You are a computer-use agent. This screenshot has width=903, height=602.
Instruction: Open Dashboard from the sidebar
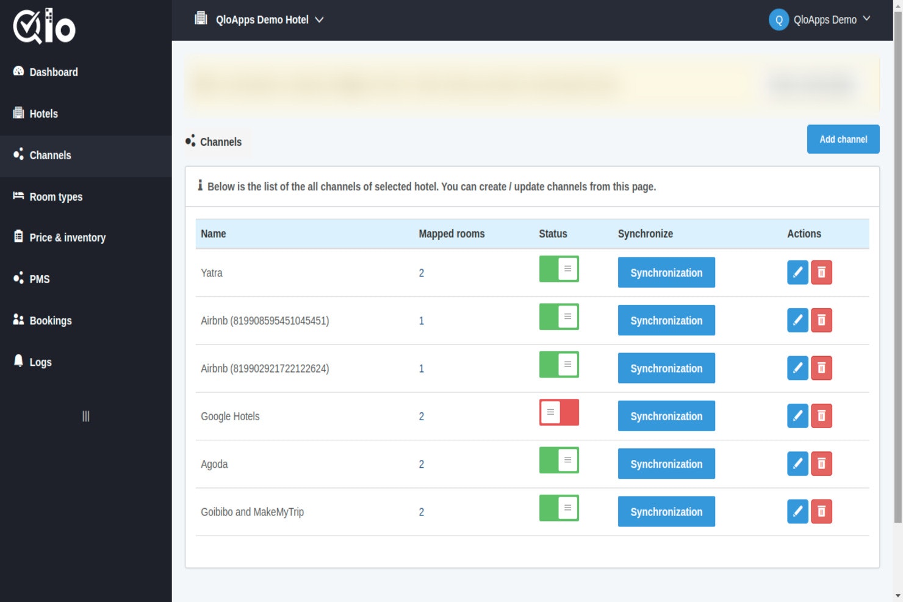click(85, 72)
